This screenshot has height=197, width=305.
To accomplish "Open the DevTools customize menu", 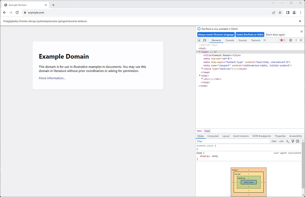I will [x=296, y=40].
